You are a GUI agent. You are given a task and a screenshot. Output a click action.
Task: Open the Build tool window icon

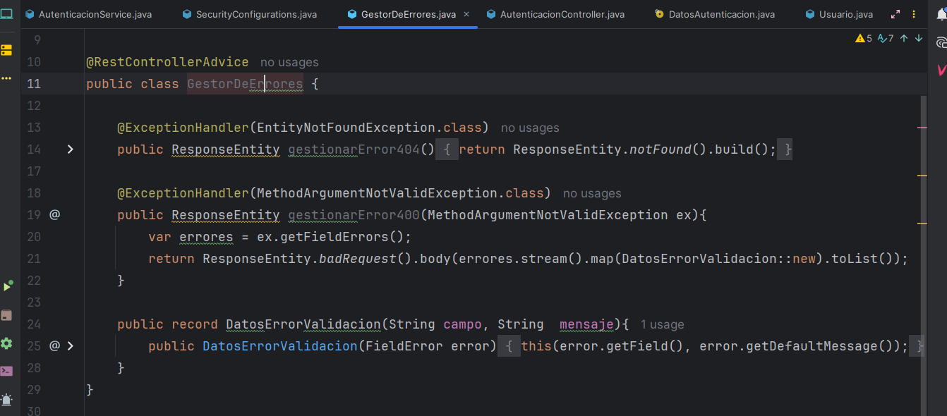click(6, 315)
